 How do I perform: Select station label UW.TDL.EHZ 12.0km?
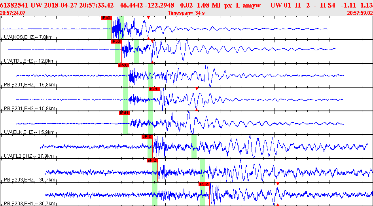29,61
